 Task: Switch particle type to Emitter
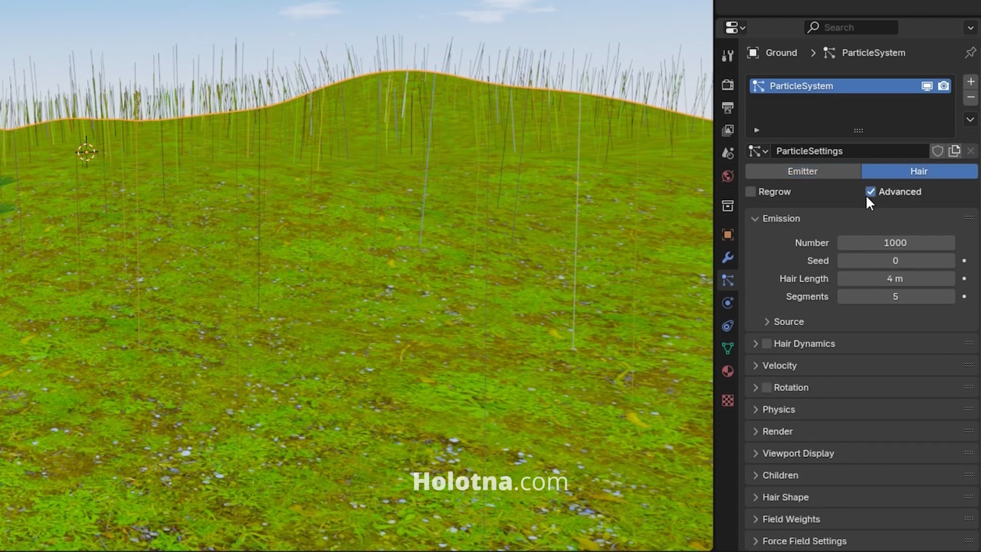802,171
